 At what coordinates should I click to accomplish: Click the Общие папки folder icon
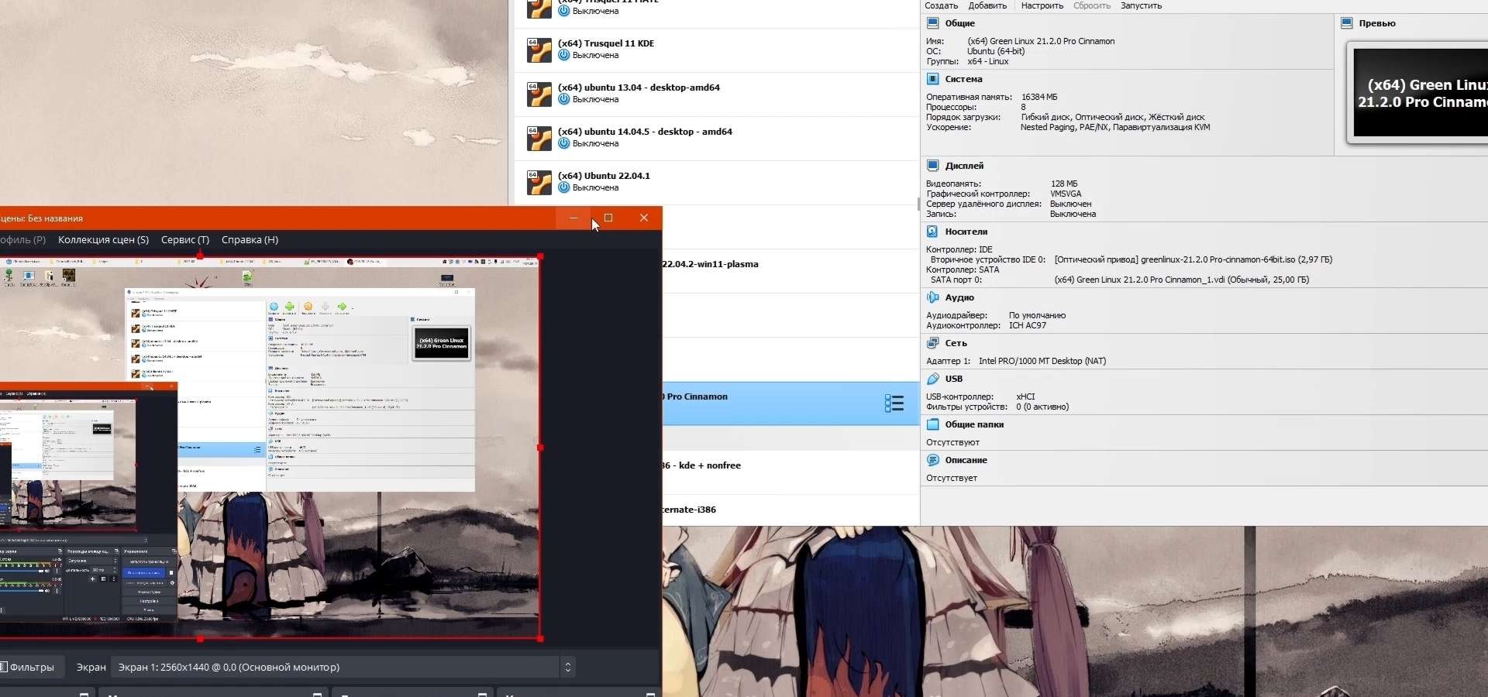click(933, 424)
